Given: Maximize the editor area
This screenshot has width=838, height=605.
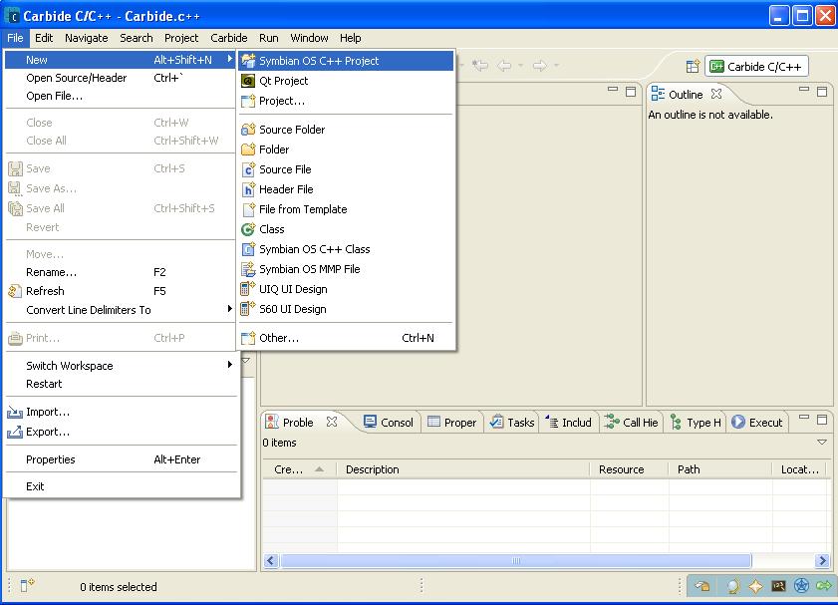Looking at the screenshot, I should click(x=631, y=92).
